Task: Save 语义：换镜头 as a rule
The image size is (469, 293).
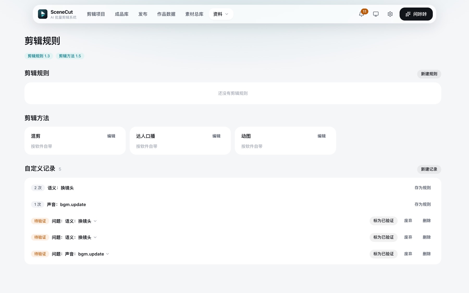Action: [423, 188]
